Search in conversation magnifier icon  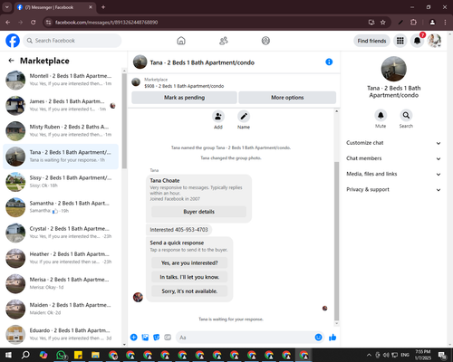click(x=406, y=115)
